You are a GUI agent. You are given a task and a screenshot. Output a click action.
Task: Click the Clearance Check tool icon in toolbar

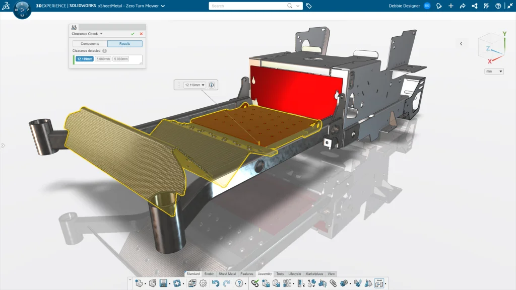point(379,283)
